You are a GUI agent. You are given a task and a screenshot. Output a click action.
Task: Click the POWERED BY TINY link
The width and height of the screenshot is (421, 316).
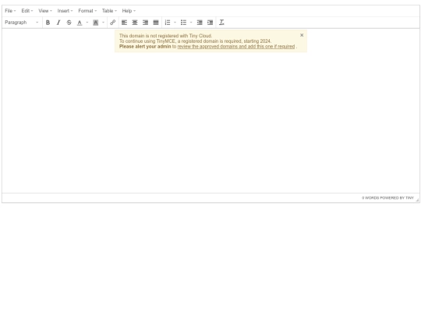pos(397,198)
